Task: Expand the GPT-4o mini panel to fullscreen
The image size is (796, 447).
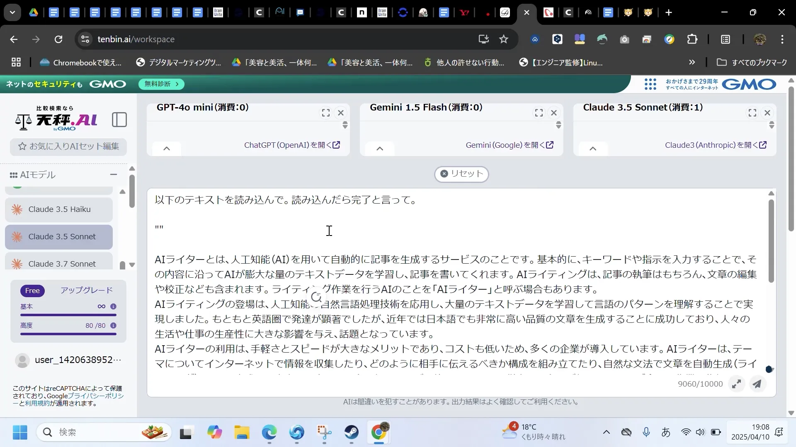Action: pyautogui.click(x=325, y=113)
